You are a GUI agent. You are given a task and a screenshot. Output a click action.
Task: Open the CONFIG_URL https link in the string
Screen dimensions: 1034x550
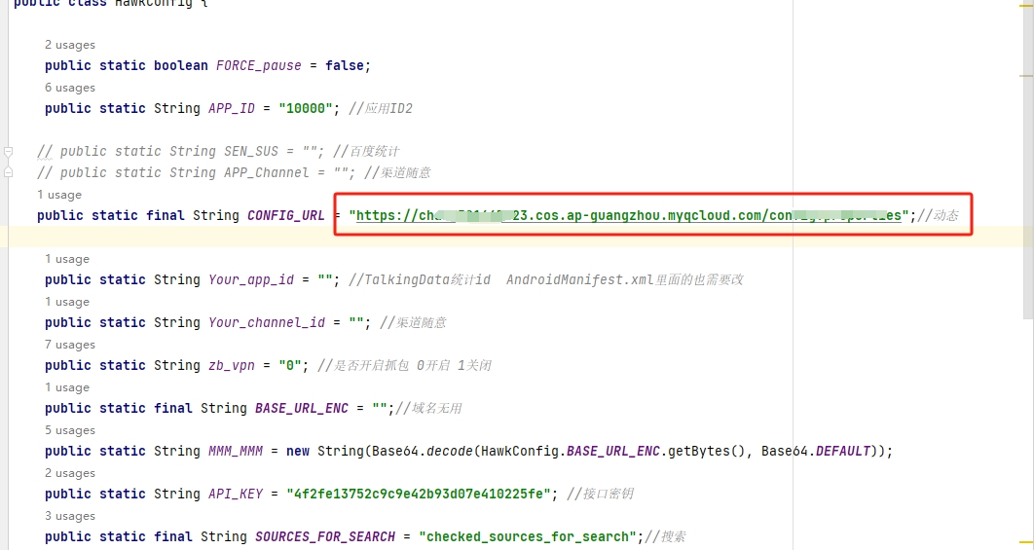[628, 216]
